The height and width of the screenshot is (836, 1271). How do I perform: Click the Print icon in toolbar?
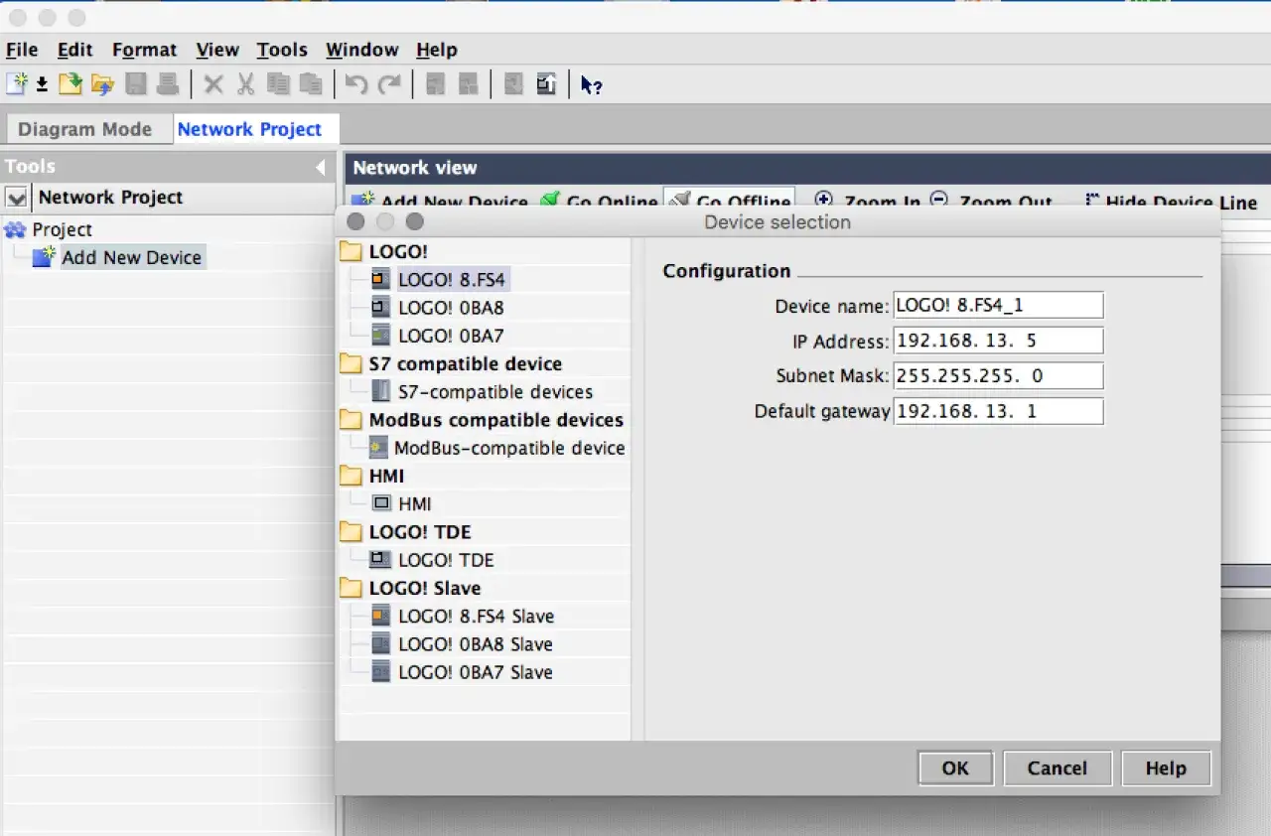168,84
